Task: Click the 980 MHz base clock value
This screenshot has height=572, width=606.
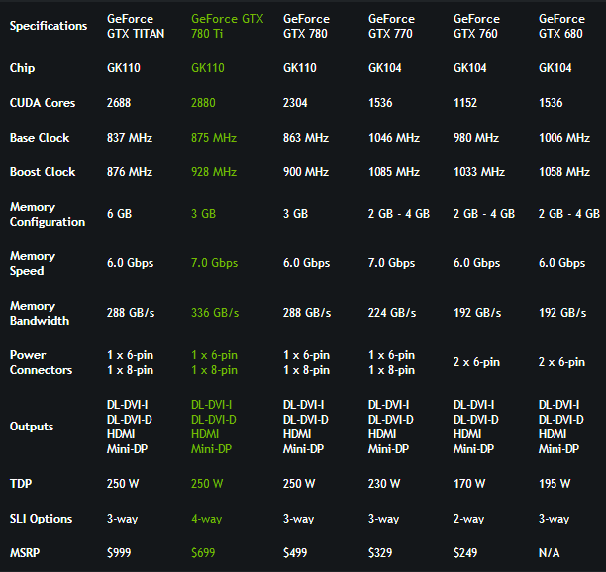Action: 476,138
